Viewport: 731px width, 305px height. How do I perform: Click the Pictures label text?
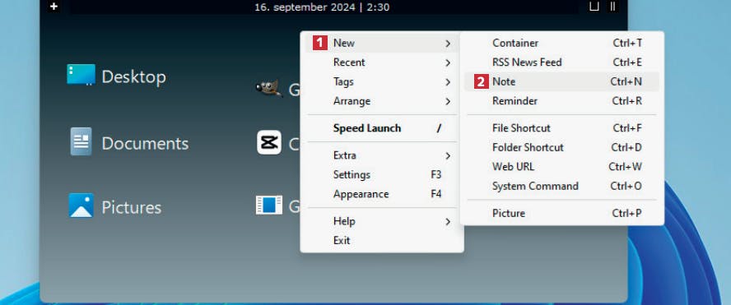click(x=132, y=208)
